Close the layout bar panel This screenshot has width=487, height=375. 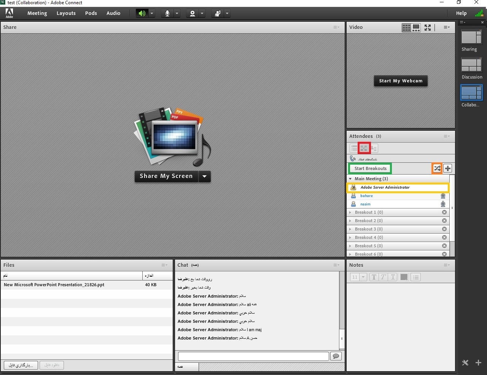click(482, 22)
